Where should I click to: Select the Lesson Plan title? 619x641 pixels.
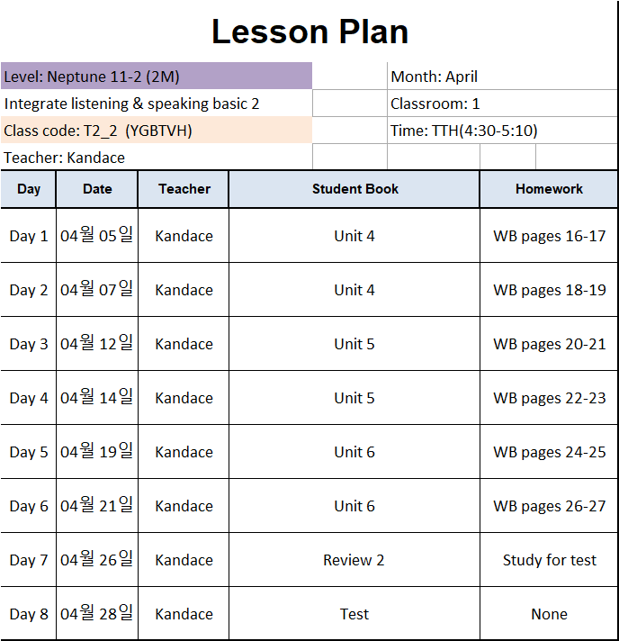pyautogui.click(x=309, y=32)
